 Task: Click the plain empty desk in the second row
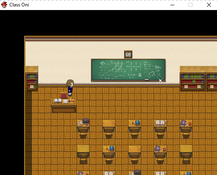click(135, 149)
